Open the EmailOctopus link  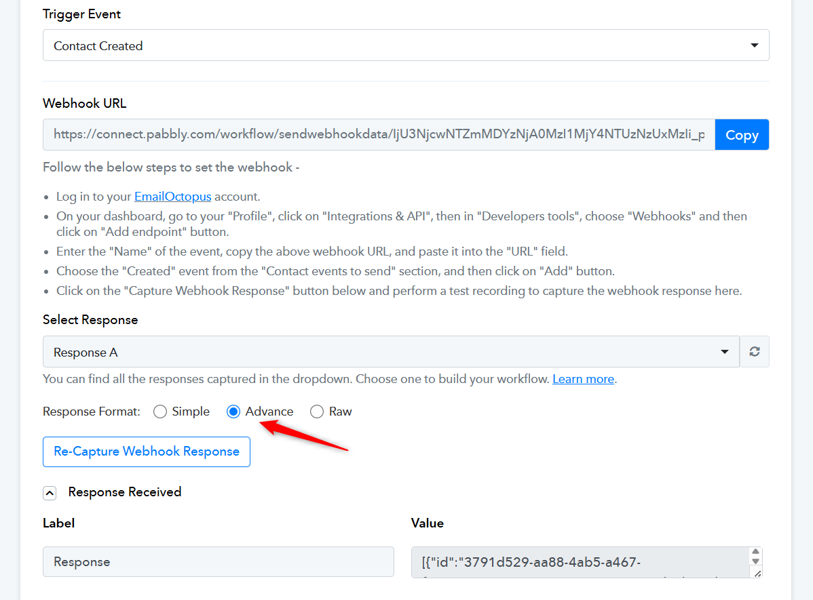[172, 197]
